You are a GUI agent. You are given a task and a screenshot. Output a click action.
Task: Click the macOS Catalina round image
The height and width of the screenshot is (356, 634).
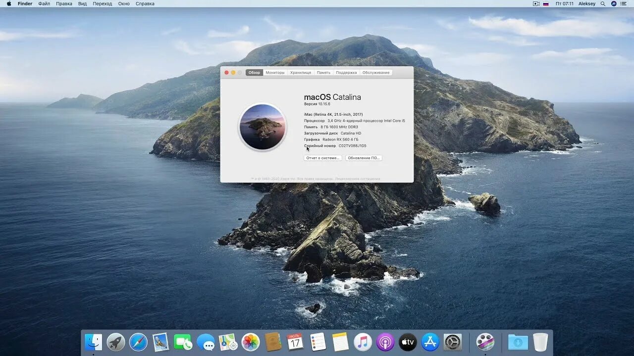pyautogui.click(x=263, y=127)
